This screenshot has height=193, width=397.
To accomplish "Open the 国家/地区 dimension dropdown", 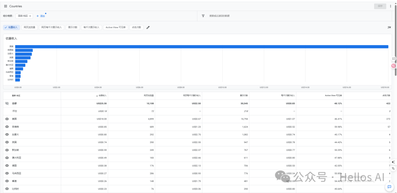I will [24, 16].
